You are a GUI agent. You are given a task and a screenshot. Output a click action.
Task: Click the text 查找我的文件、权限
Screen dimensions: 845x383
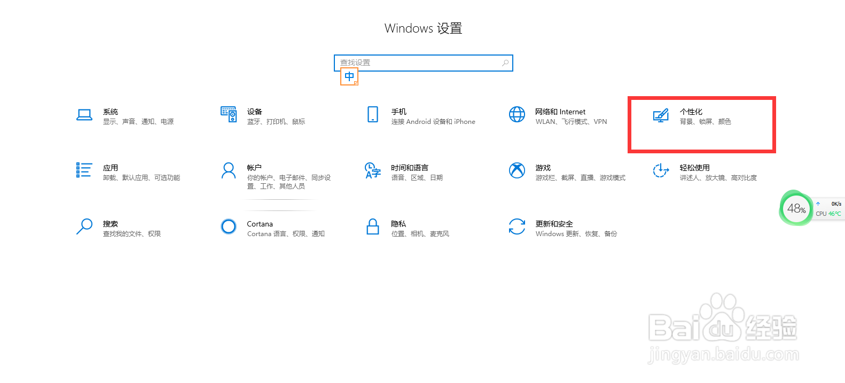click(x=132, y=234)
